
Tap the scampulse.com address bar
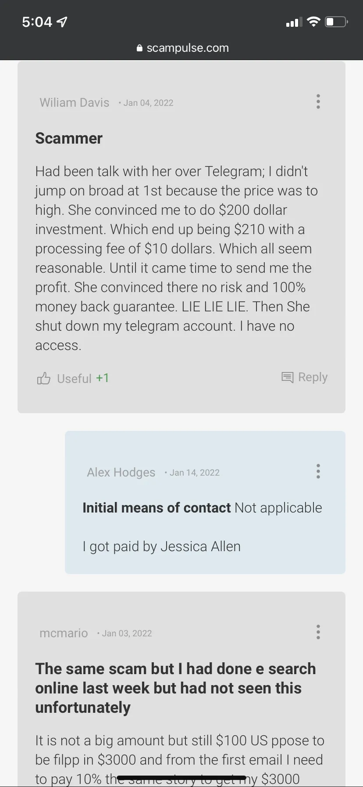click(x=183, y=48)
